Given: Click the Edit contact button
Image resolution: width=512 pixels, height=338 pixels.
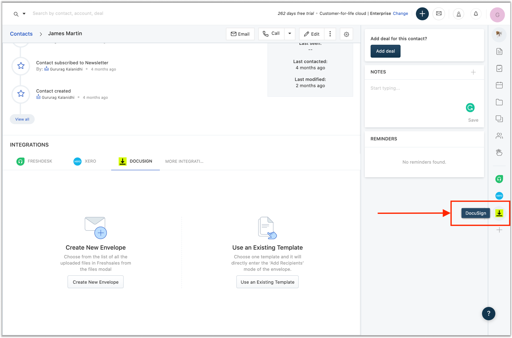Looking at the screenshot, I should (x=312, y=34).
